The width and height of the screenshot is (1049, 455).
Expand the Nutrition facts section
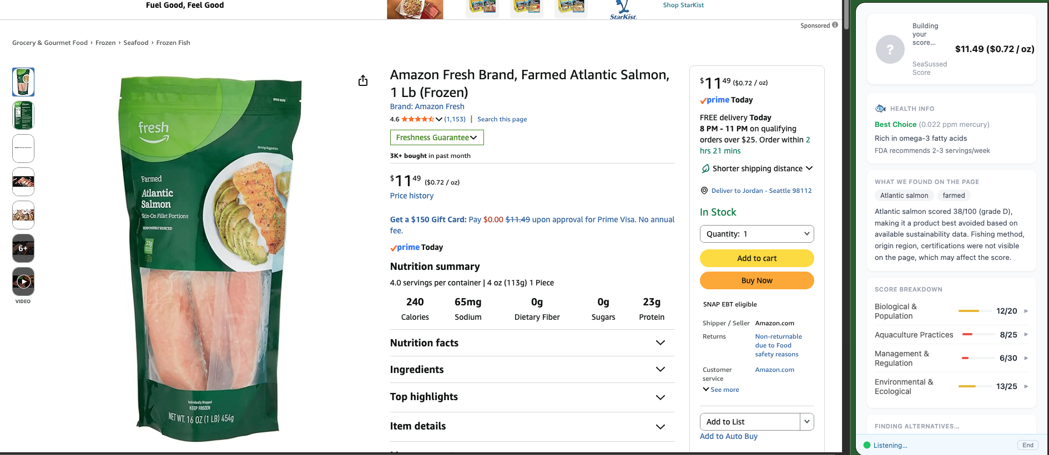point(660,343)
